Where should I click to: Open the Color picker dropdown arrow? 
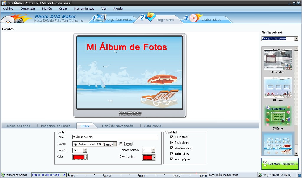point(86,157)
